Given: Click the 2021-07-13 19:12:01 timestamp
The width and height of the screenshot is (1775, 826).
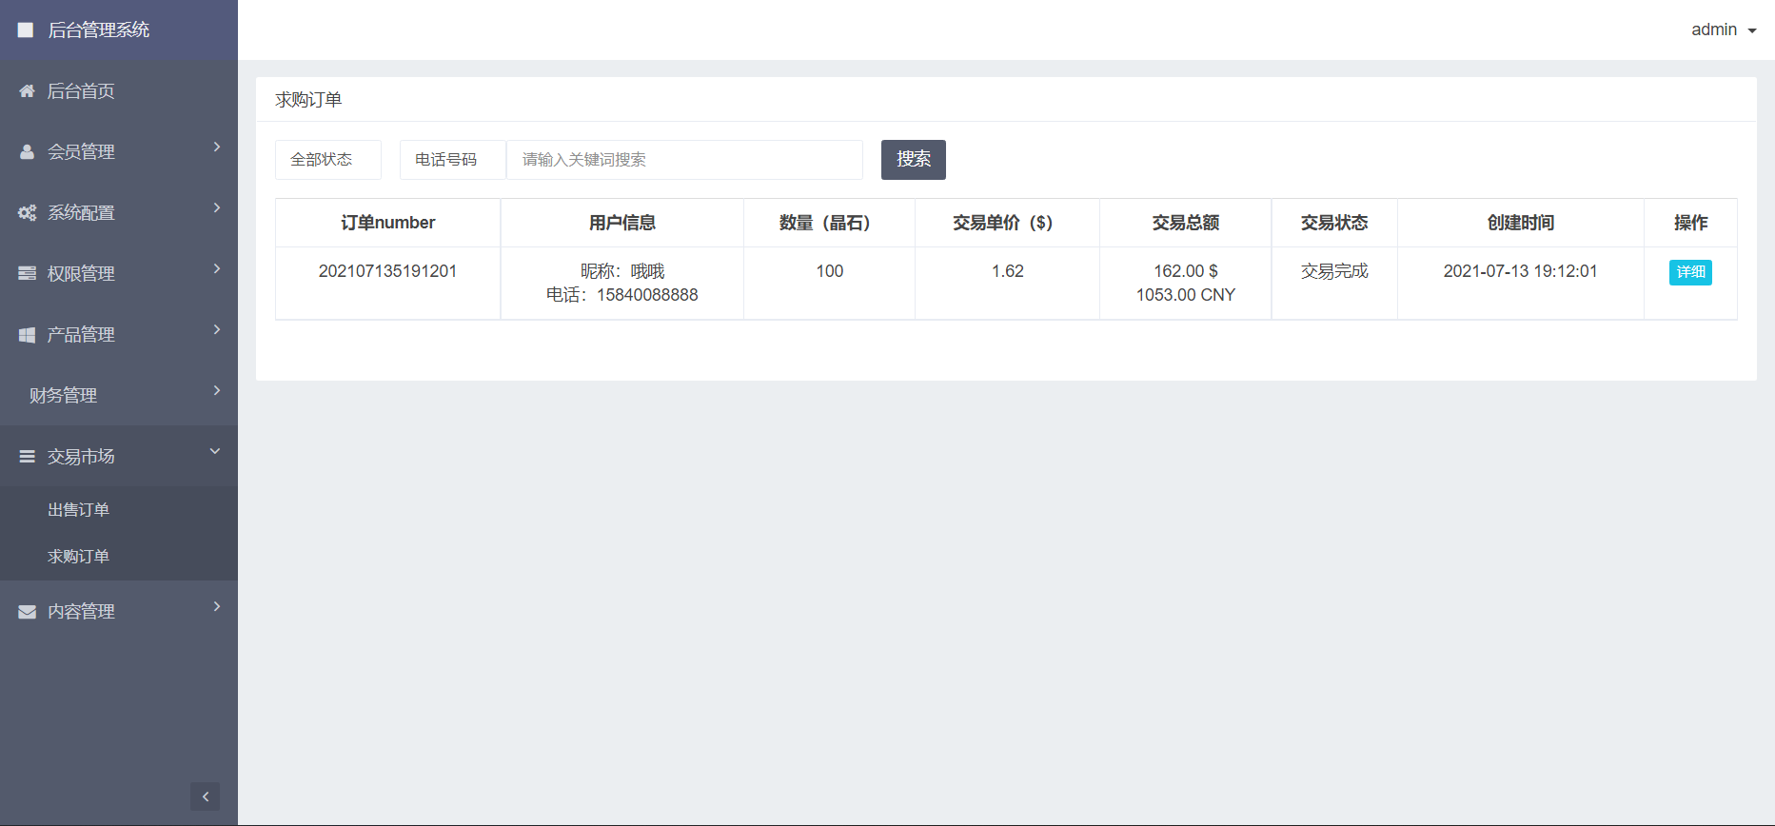Looking at the screenshot, I should pyautogui.click(x=1520, y=271).
